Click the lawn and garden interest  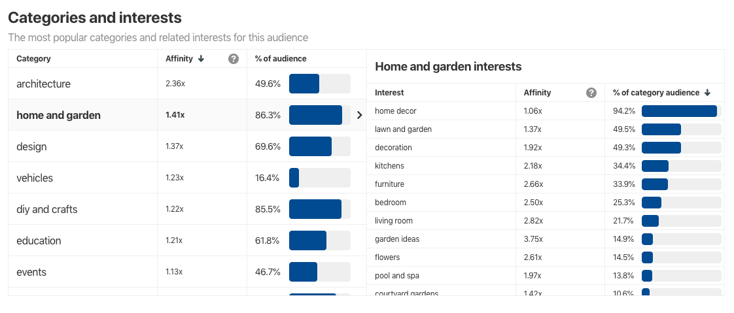pyautogui.click(x=403, y=129)
